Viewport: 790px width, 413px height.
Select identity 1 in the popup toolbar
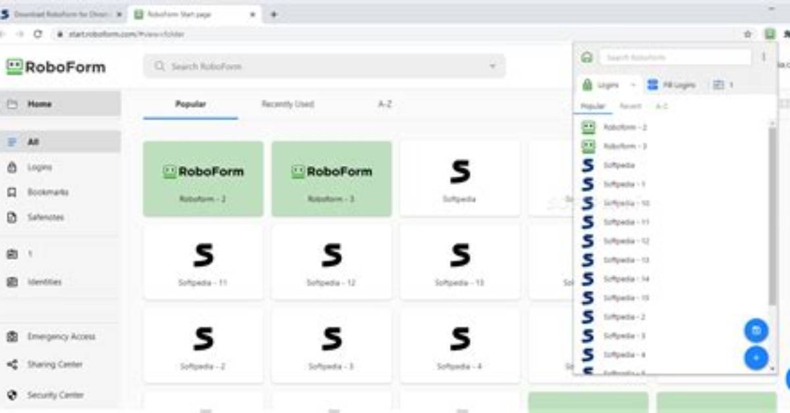(x=723, y=85)
